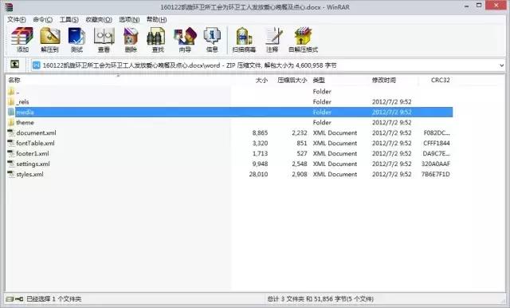Sort by the 修改时间 column header
The height and width of the screenshot is (308, 510).
(384, 80)
